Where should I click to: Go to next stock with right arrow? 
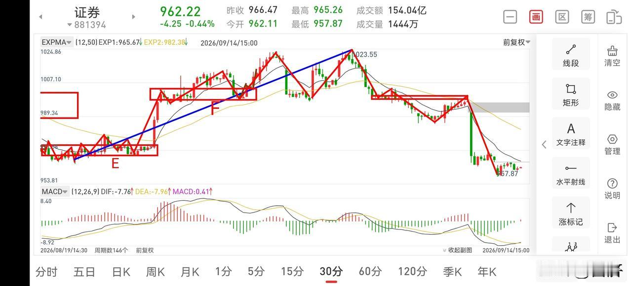tap(133, 17)
